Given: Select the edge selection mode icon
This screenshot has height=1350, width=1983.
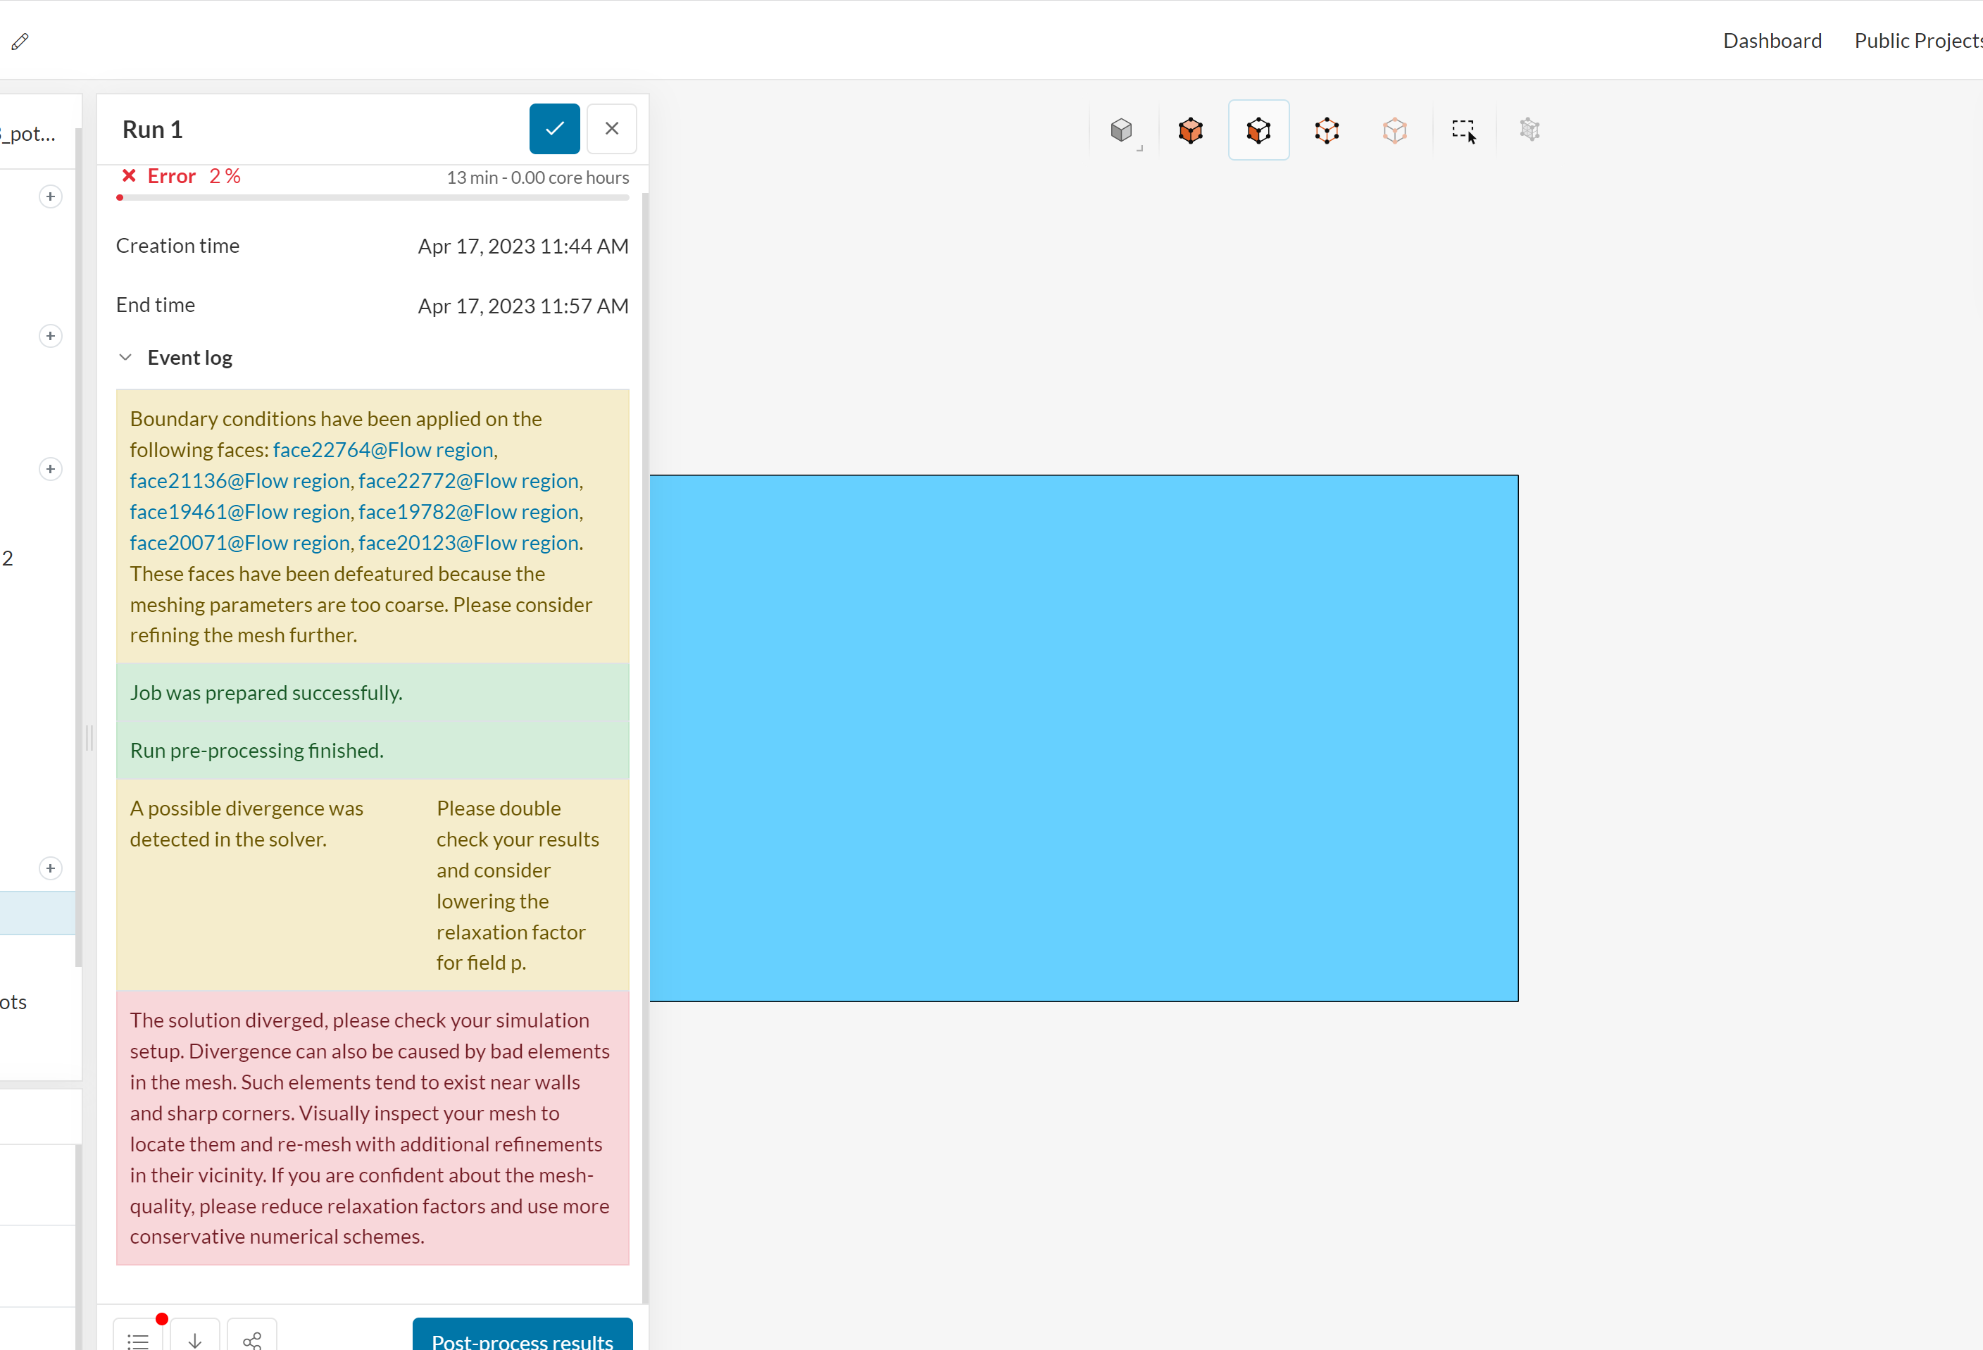Looking at the screenshot, I should coord(1327,130).
